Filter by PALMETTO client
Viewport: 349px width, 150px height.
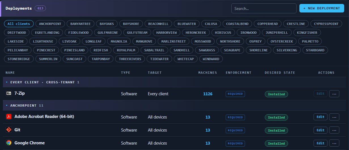click(310, 41)
